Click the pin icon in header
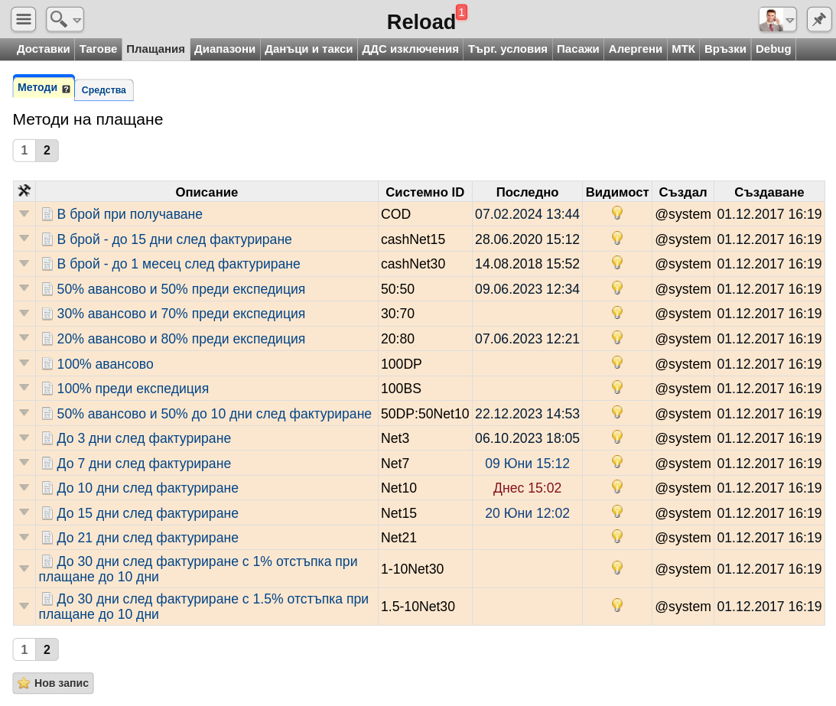 point(819,19)
